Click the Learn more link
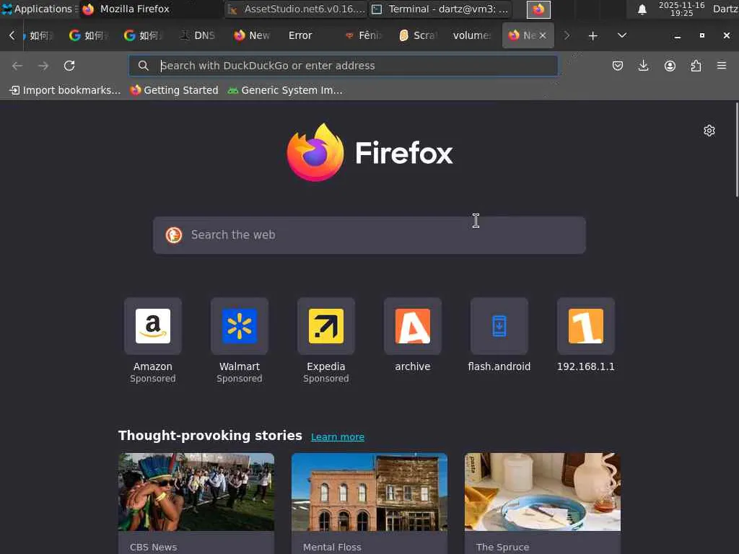Image resolution: width=739 pixels, height=554 pixels. tap(338, 436)
